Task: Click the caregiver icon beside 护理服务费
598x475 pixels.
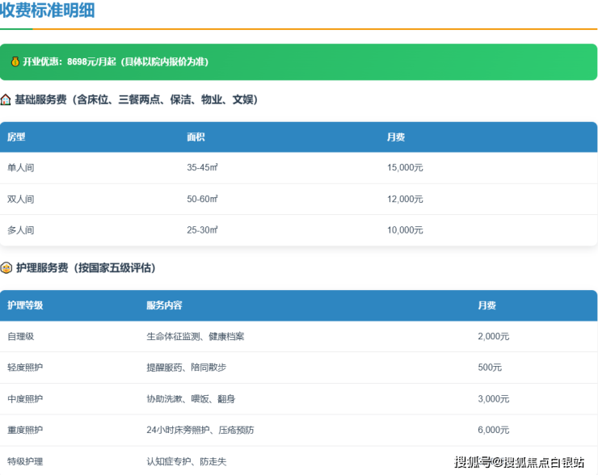Action: point(6,268)
